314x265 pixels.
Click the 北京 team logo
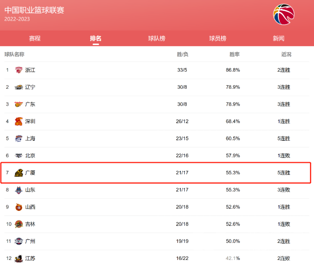[x=19, y=156]
